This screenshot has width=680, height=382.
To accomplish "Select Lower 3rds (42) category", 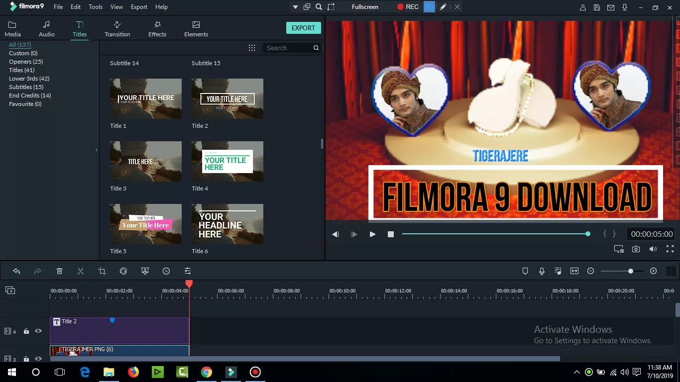I will [x=29, y=79].
